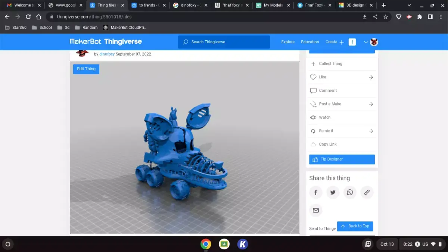Screen dimensions: 448x252
Task: Share this thing by email
Action: tap(316, 210)
